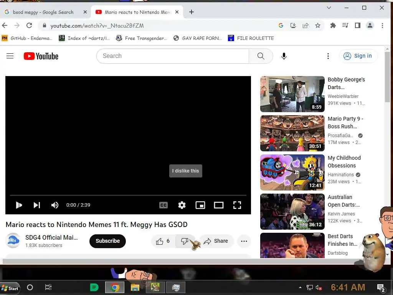Viewport: 393px width, 295px height.
Task: Enable miniplayer mode
Action: pyautogui.click(x=200, y=205)
